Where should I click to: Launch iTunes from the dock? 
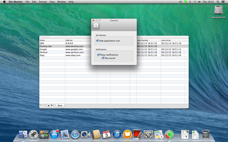tap(117, 134)
